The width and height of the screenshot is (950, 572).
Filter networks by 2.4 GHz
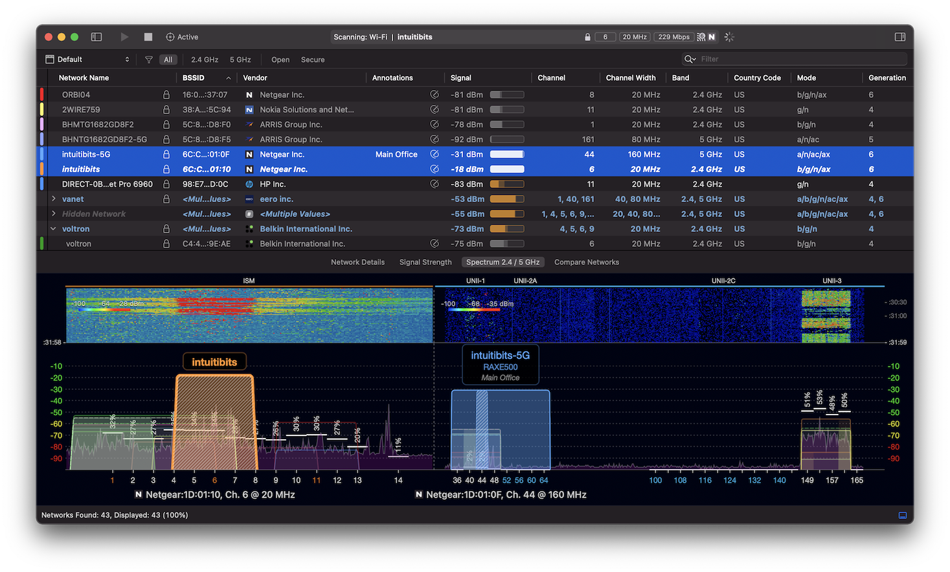coord(205,60)
